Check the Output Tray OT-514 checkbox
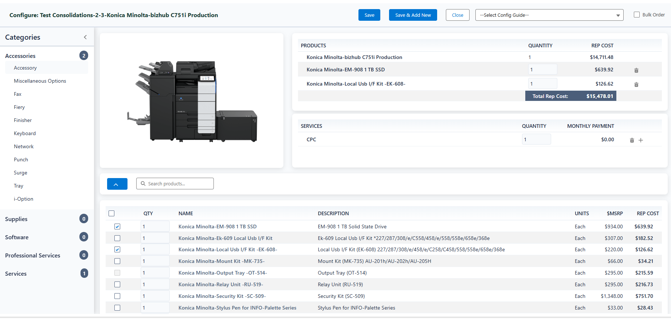This screenshot has height=319, width=671. click(x=117, y=273)
